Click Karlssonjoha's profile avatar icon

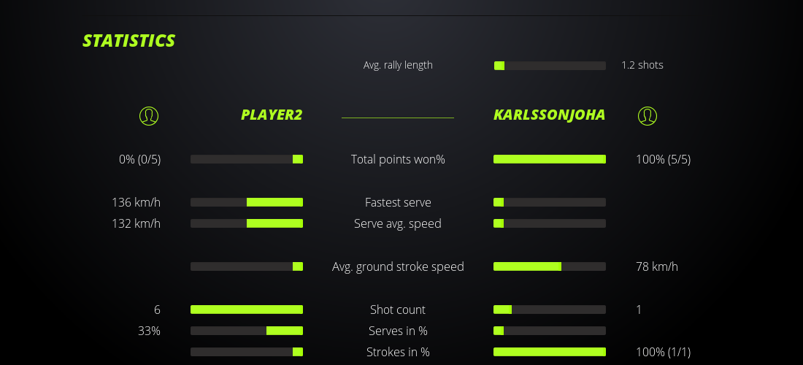point(648,115)
